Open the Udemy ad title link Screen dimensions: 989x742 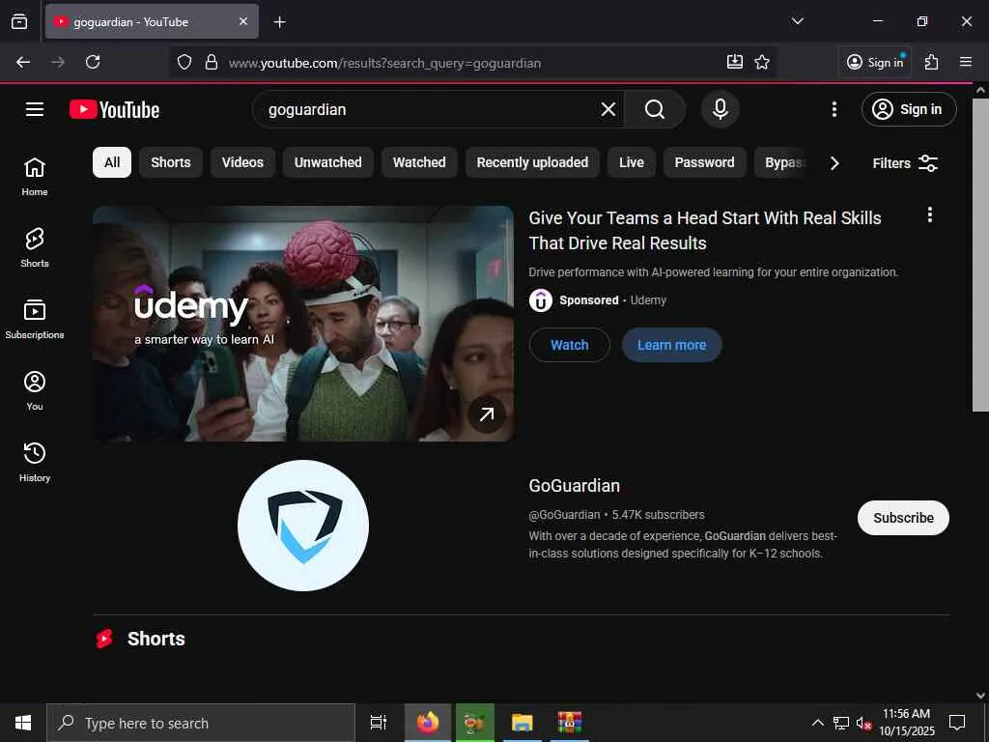tap(704, 230)
